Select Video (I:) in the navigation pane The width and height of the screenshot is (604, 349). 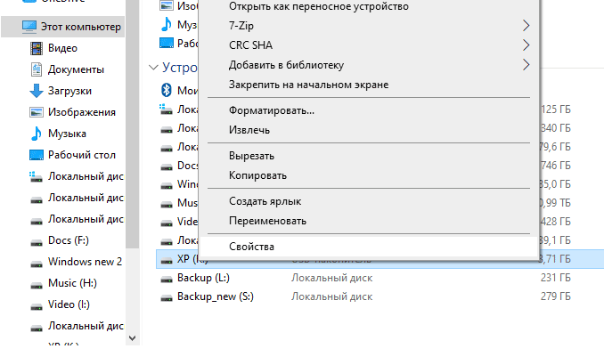69,304
